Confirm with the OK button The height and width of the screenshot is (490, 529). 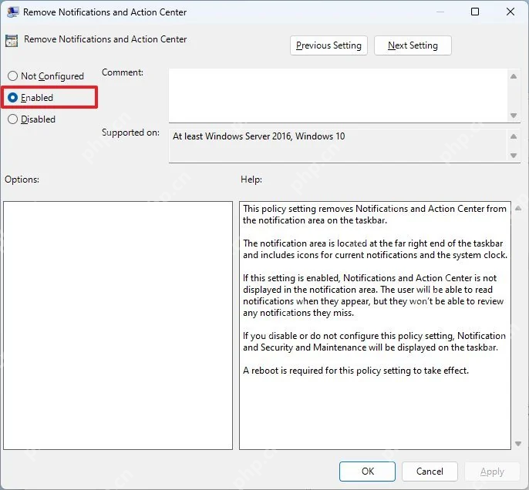coord(367,472)
